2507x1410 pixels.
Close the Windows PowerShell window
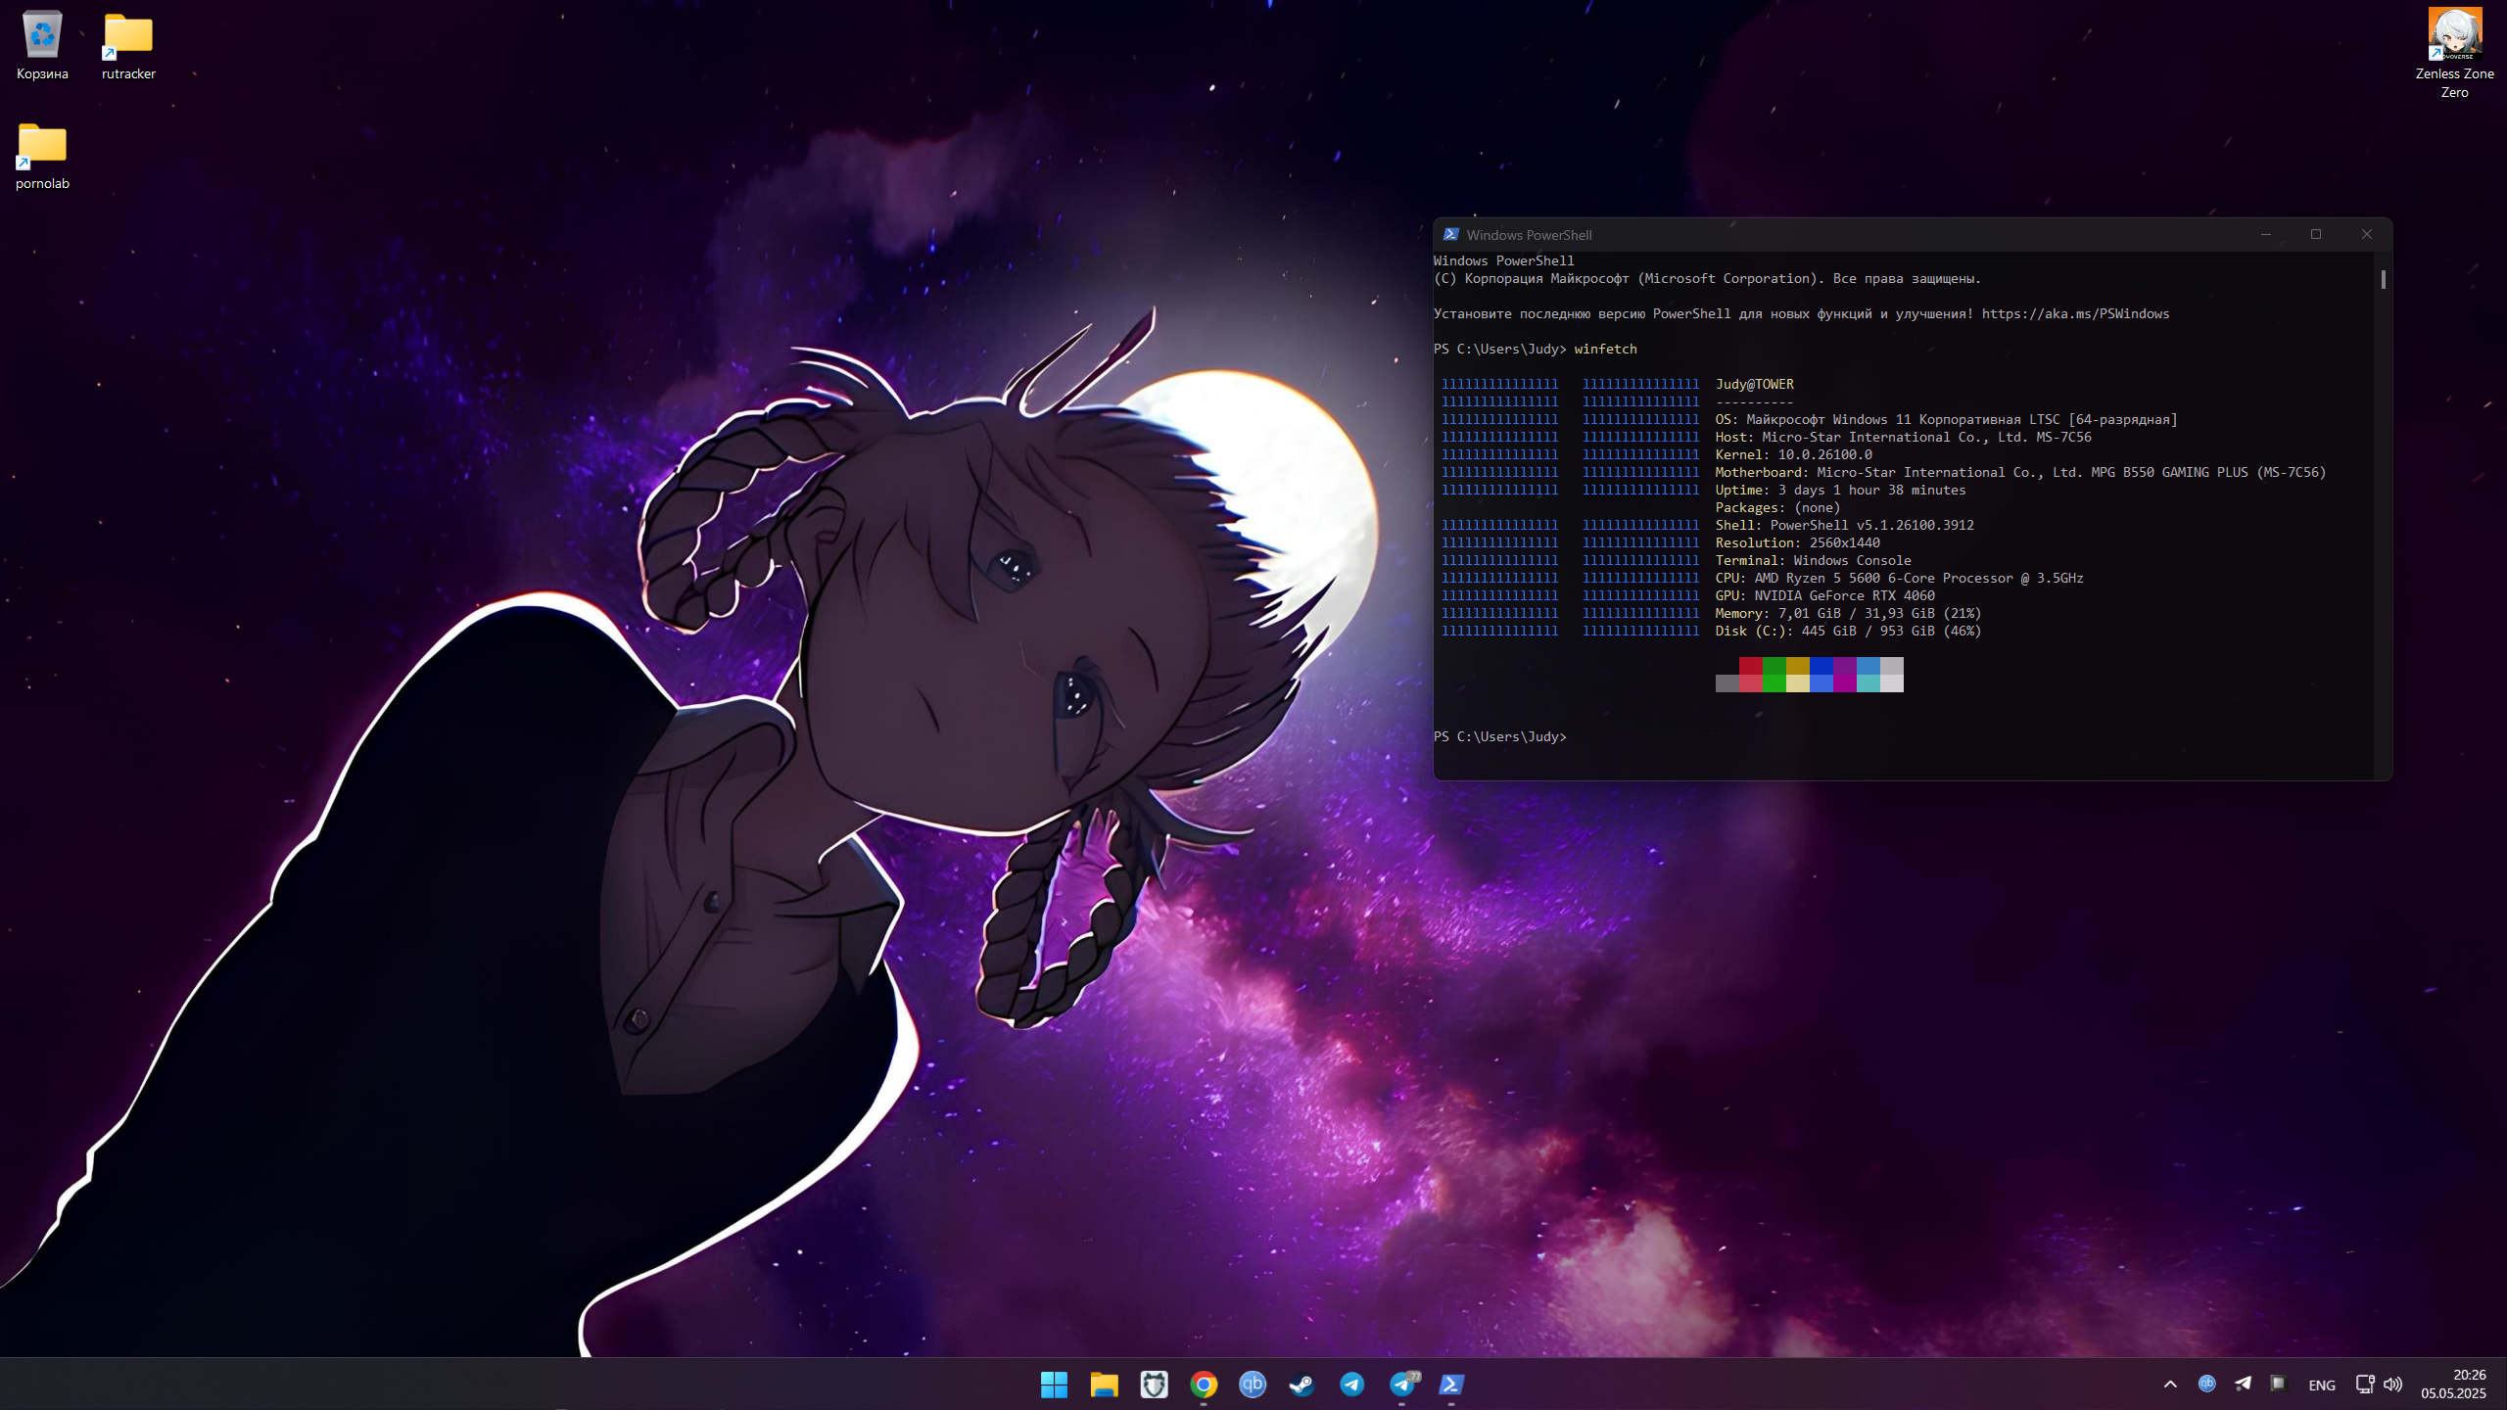pyautogui.click(x=2367, y=235)
